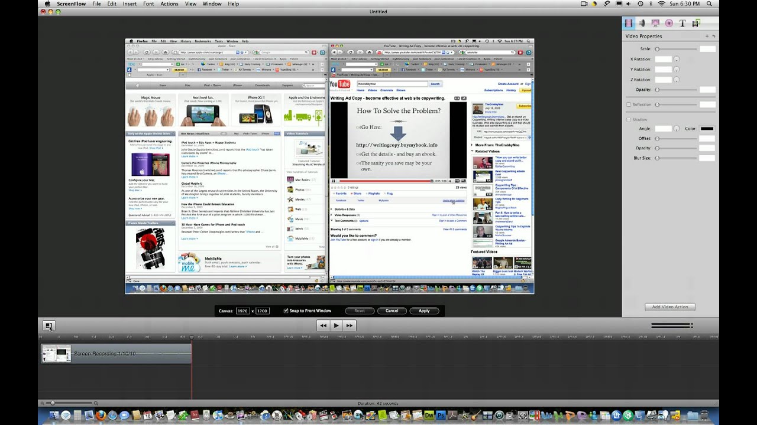Viewport: 757px width, 425px height.
Task: Enable the Shadow checkbox
Action: coord(628,119)
